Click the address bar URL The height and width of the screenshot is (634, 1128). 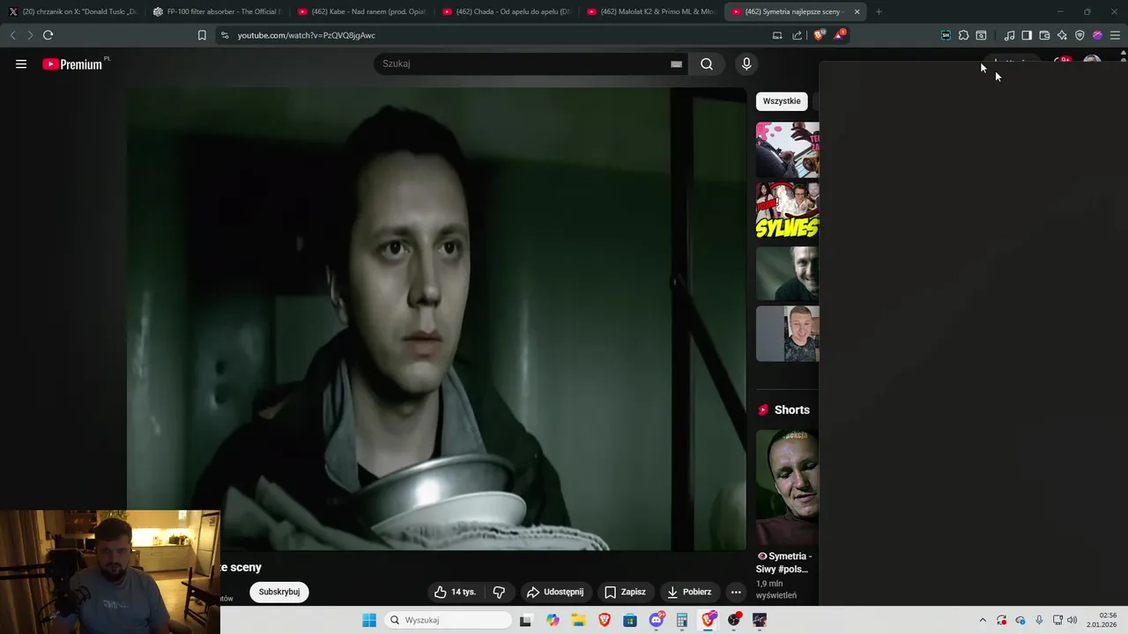tap(306, 35)
